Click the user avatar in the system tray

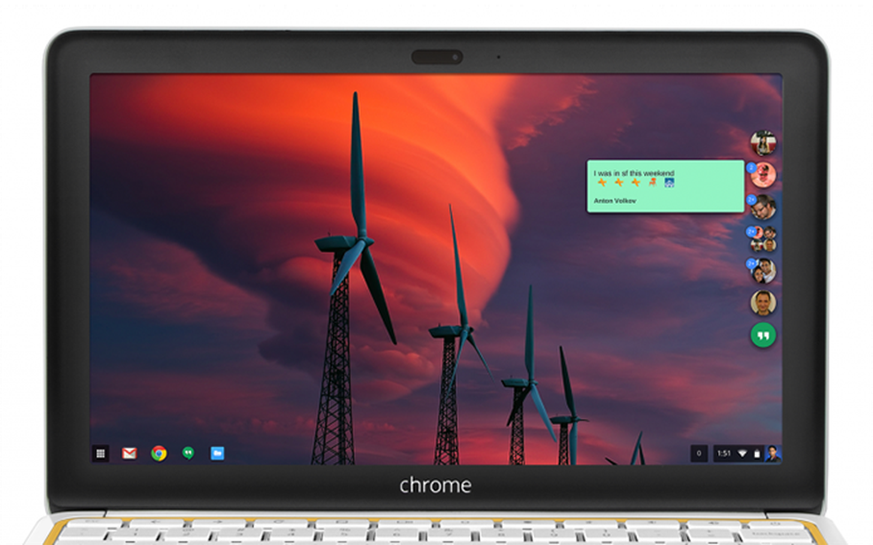click(x=774, y=453)
